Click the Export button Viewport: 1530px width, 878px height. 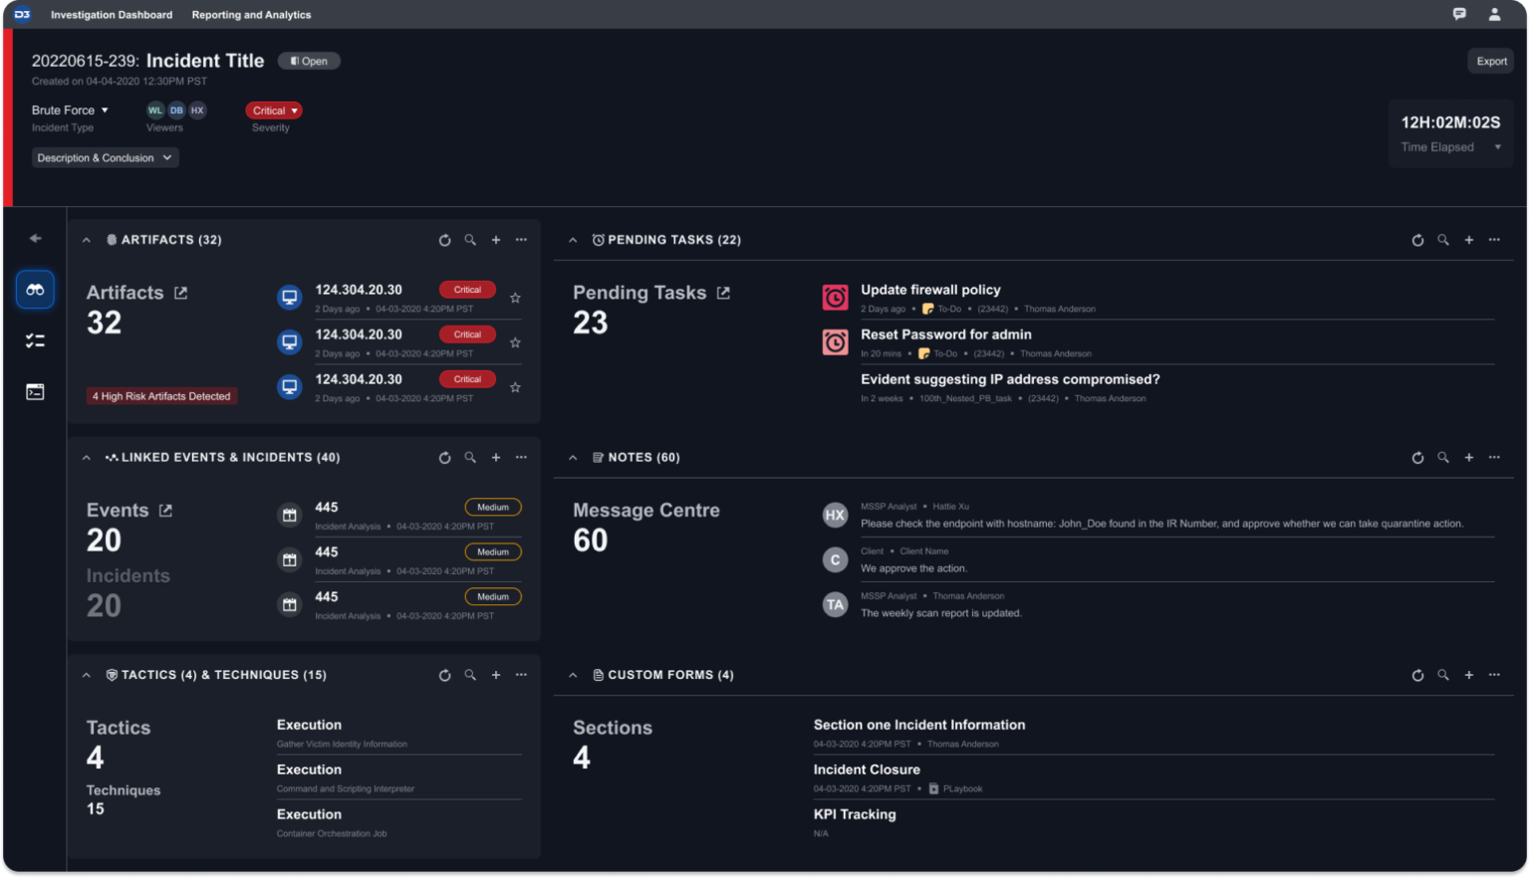point(1491,61)
